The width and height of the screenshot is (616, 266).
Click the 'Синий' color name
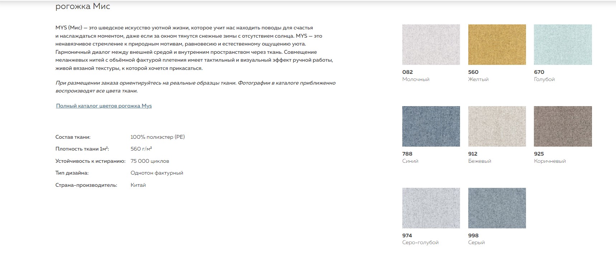click(x=410, y=161)
